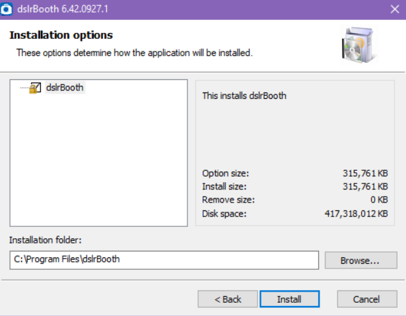
Task: Start installation with the Install button
Action: [290, 300]
